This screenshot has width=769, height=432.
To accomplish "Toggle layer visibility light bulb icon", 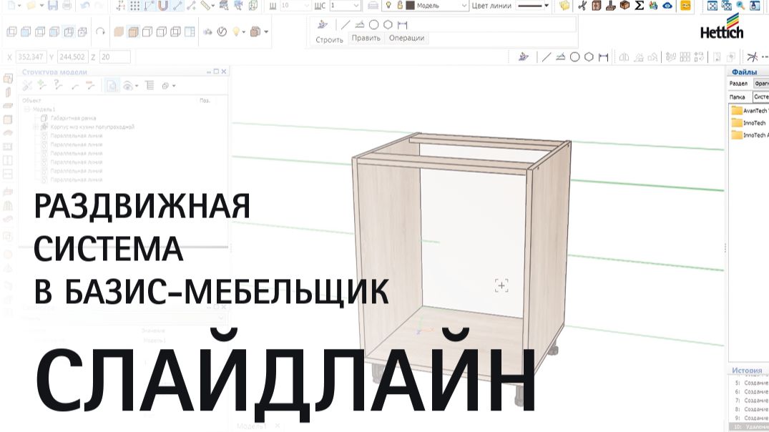I will (388, 6).
